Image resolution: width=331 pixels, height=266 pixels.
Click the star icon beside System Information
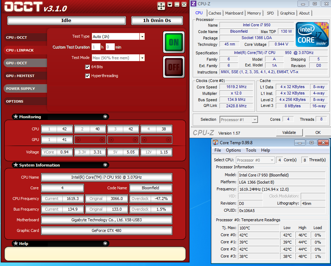pyautogui.click(x=16, y=165)
